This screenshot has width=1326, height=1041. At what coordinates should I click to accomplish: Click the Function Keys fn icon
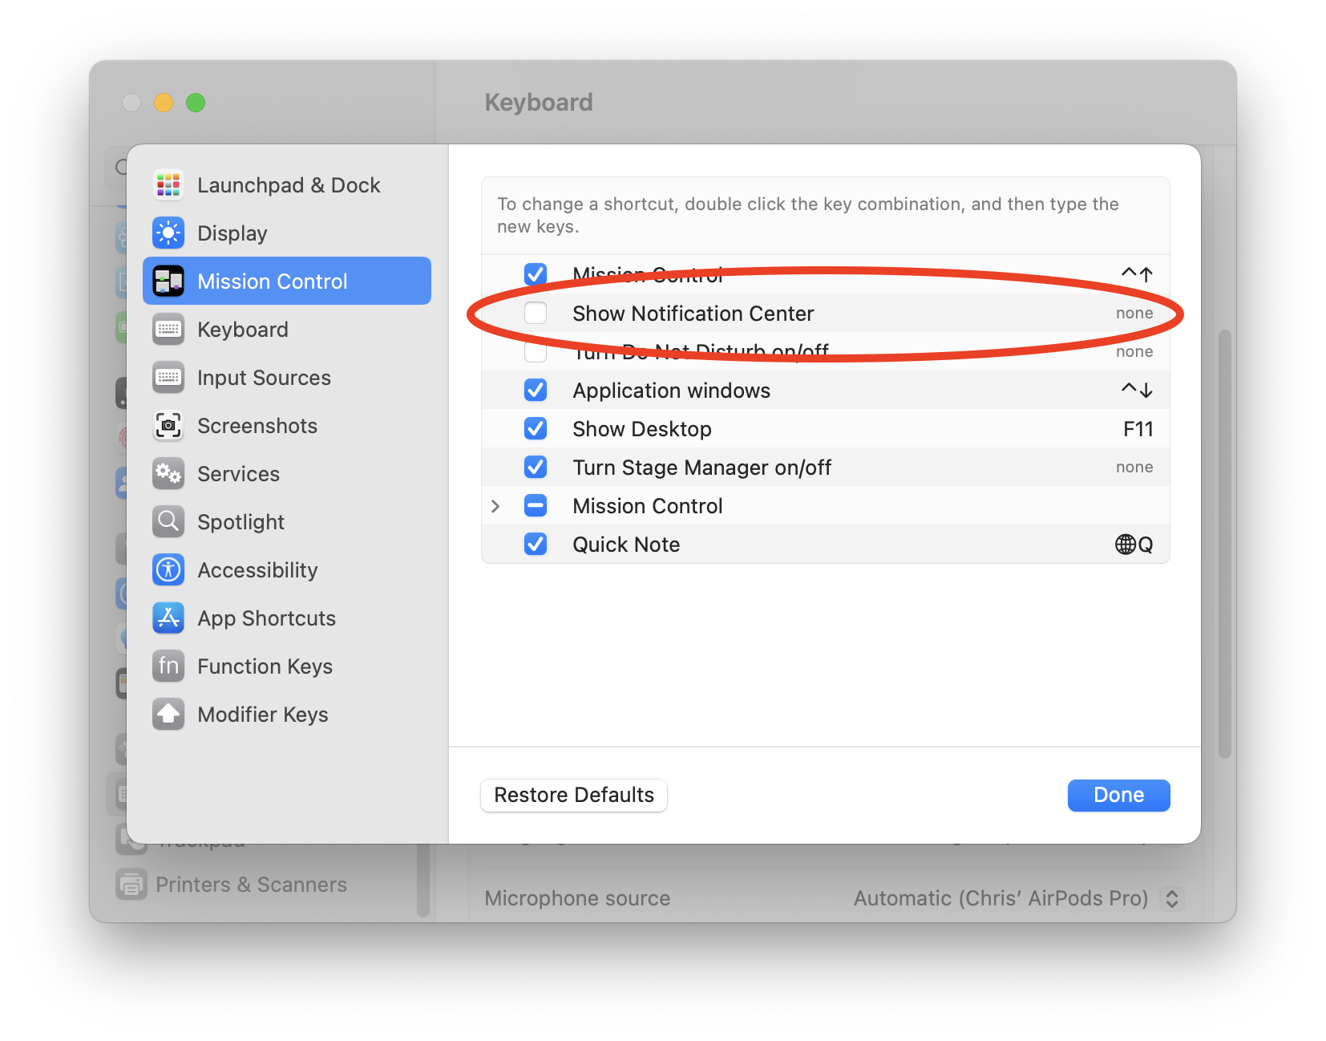(x=168, y=666)
